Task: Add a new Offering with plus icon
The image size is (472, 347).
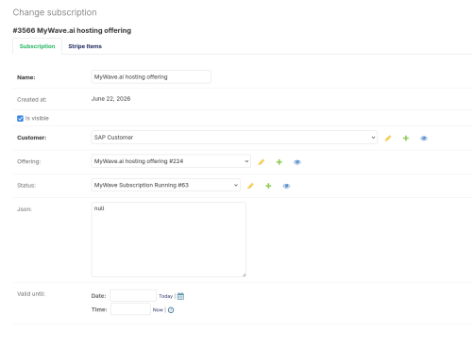Action: click(279, 162)
